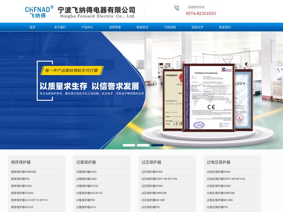This screenshot has height=212, width=283.
Task: Select the first banner slide indicator
Action: 129,145
